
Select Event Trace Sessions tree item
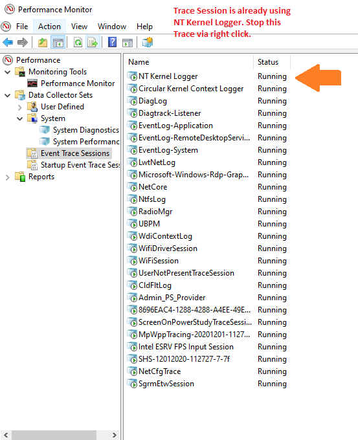pyautogui.click(x=75, y=153)
